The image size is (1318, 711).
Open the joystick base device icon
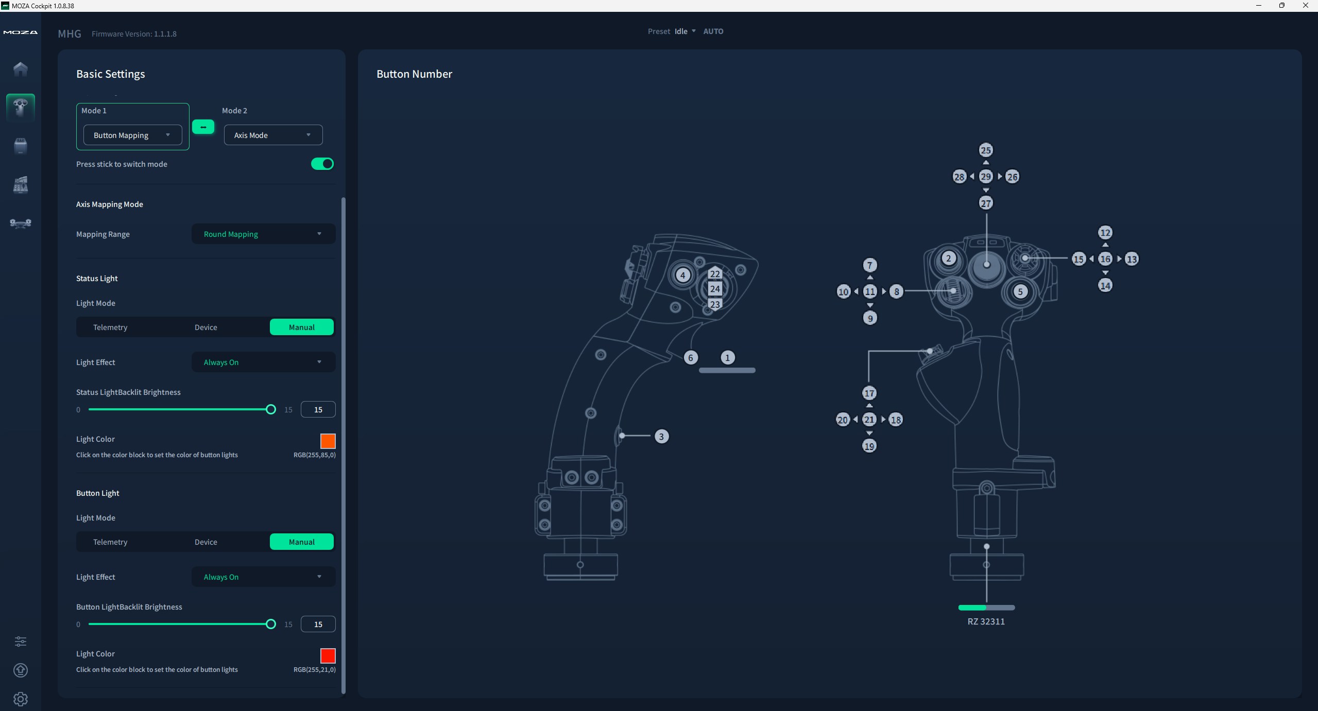(x=21, y=146)
